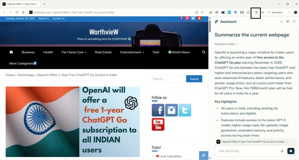Click the blue Search button
This screenshot has height=160, width=299.
(x=194, y=79)
